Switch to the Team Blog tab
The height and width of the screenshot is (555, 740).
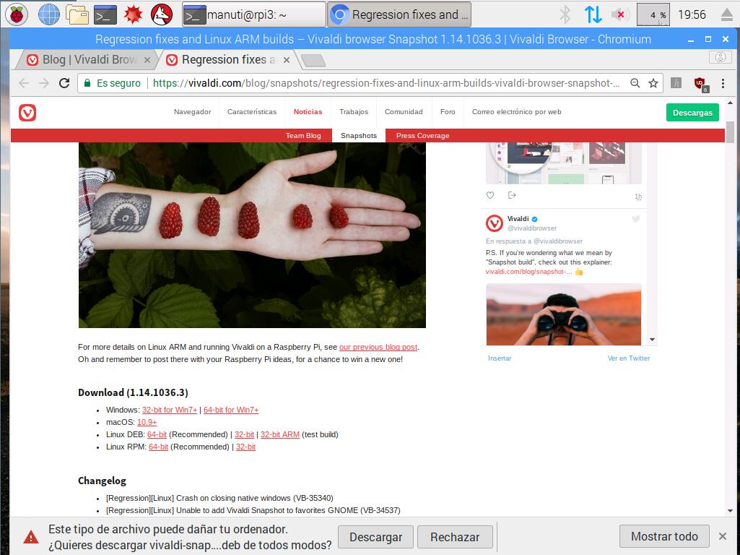[x=303, y=136]
